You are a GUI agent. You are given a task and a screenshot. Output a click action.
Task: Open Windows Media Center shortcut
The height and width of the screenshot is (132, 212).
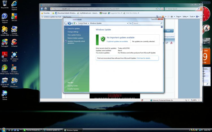tap(5, 70)
